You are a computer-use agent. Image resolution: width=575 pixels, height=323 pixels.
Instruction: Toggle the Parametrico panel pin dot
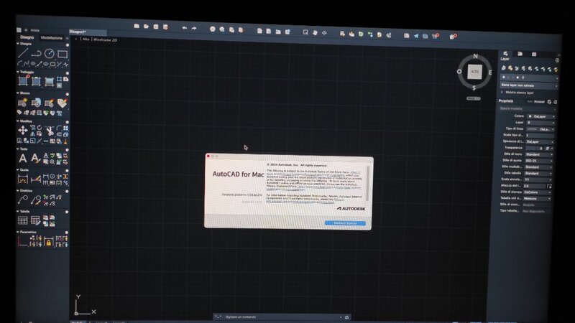point(66,232)
